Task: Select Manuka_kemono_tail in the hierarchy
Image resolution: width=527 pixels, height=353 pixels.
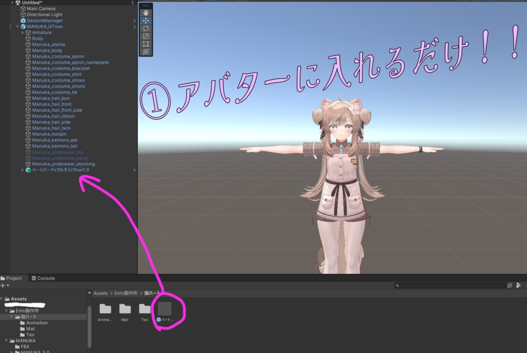Action: pos(55,146)
